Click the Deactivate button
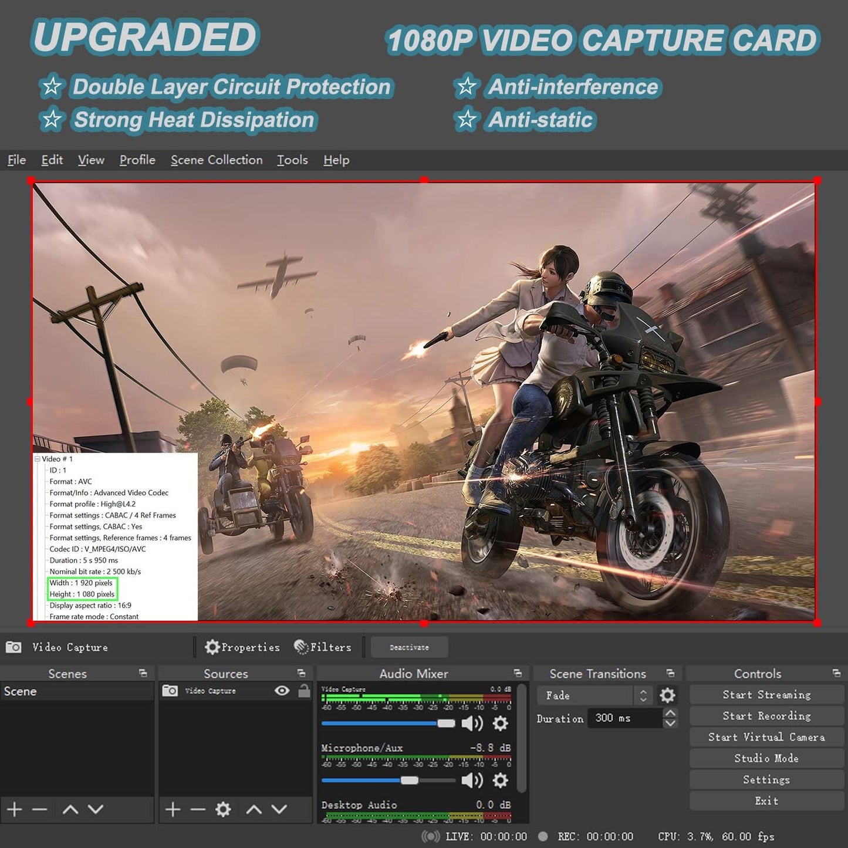 [410, 647]
